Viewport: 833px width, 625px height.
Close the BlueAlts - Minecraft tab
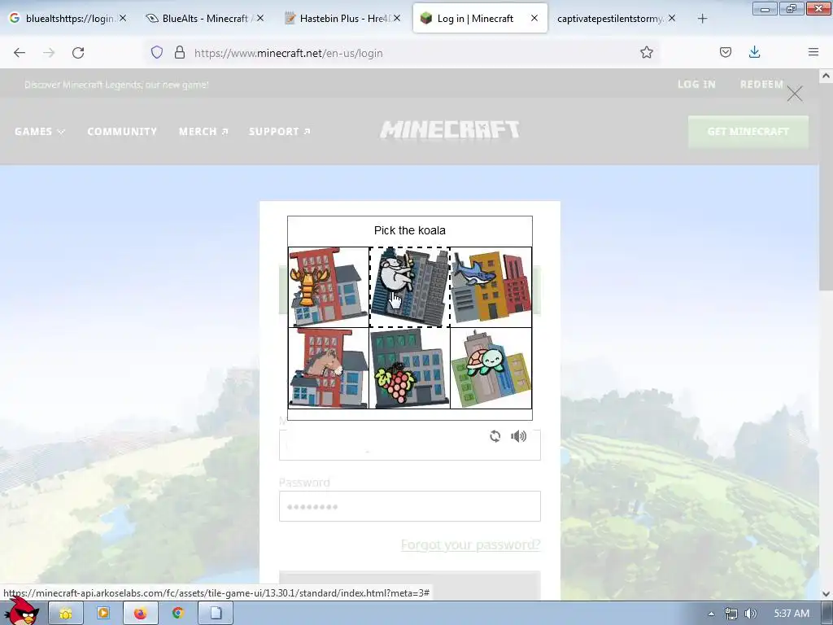(259, 18)
